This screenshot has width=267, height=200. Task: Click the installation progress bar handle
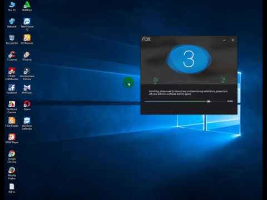[209, 101]
